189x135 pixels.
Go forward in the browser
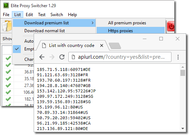52,57
